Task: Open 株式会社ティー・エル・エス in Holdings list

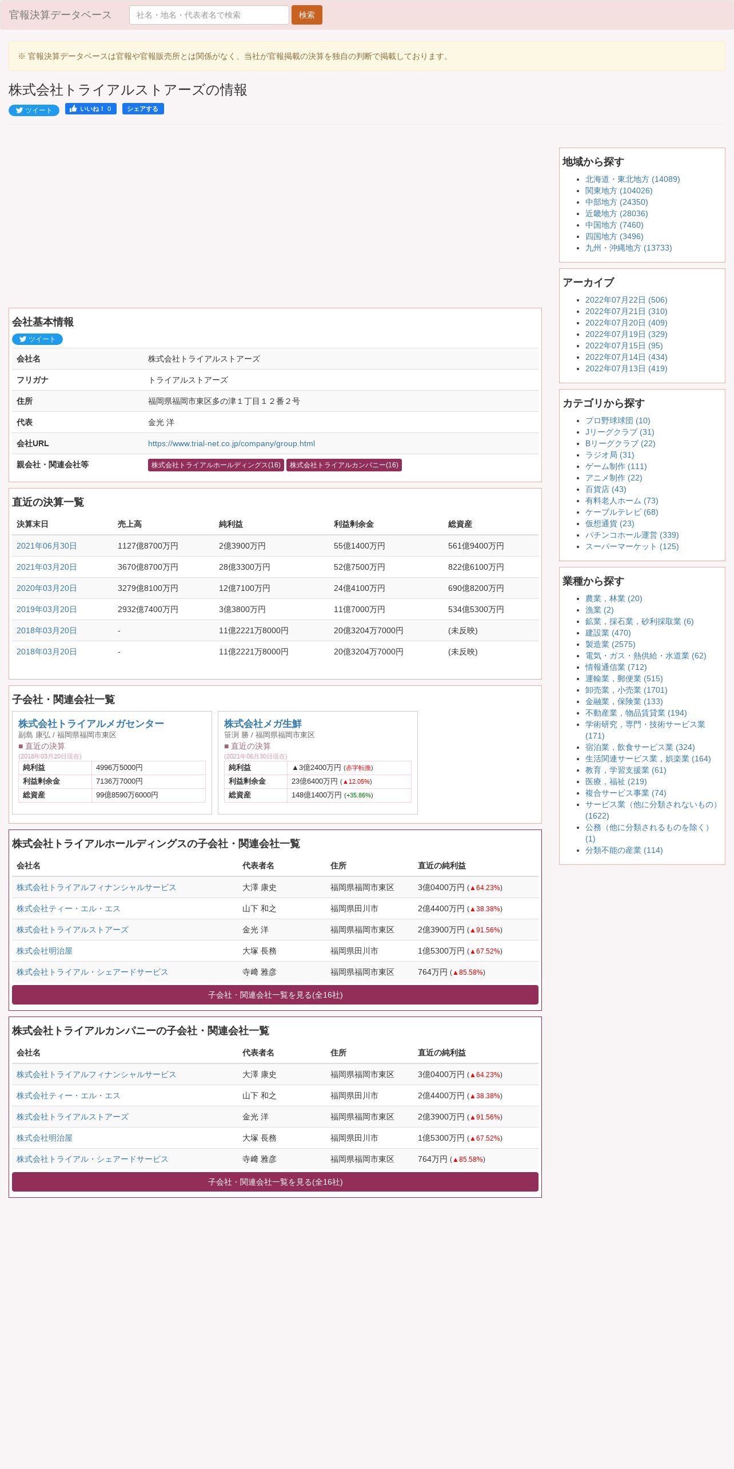Action: [69, 908]
